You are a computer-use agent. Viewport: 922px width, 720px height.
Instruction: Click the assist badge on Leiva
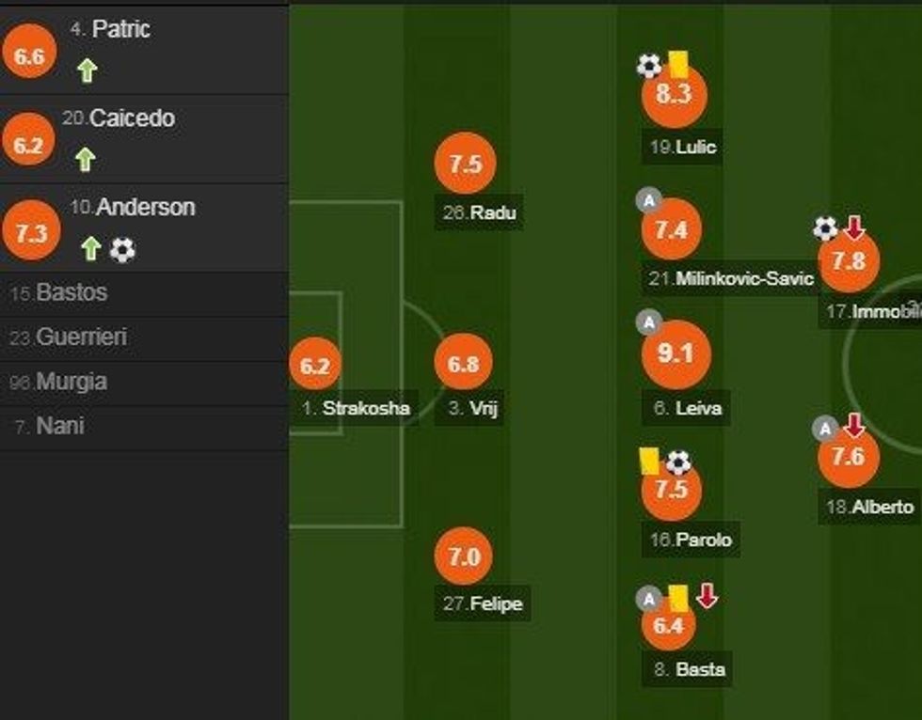coord(647,323)
